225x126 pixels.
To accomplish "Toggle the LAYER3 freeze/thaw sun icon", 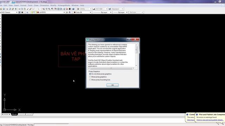I will pyautogui.click(x=32, y=12).
